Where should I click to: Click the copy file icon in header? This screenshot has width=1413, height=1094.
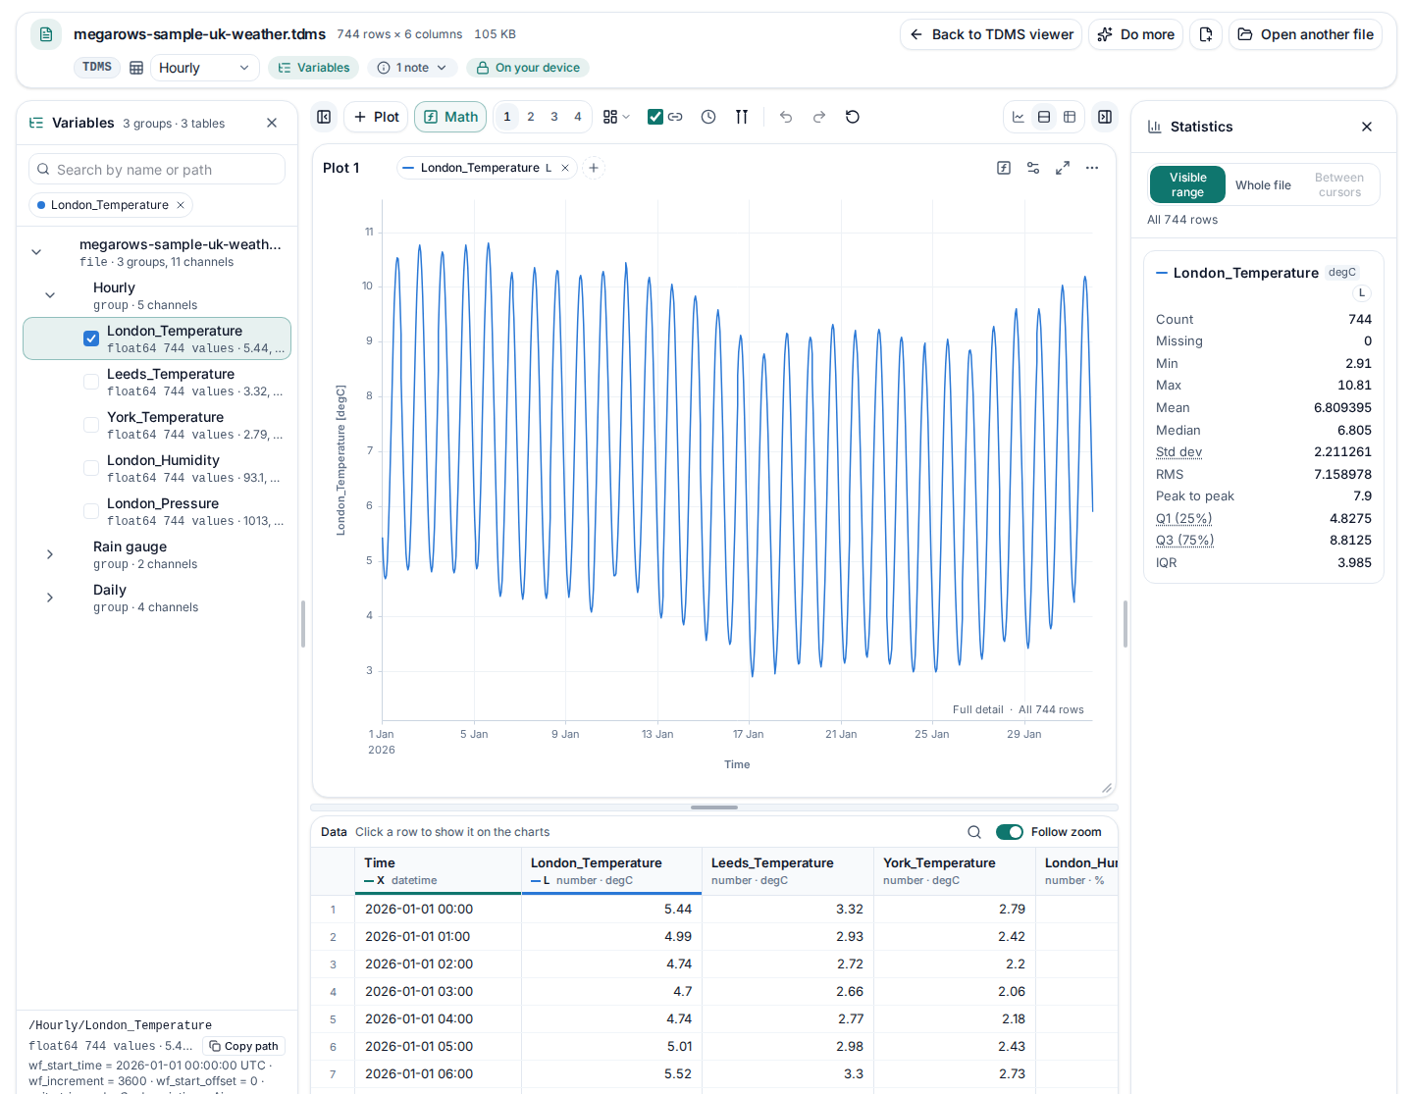(x=1206, y=34)
